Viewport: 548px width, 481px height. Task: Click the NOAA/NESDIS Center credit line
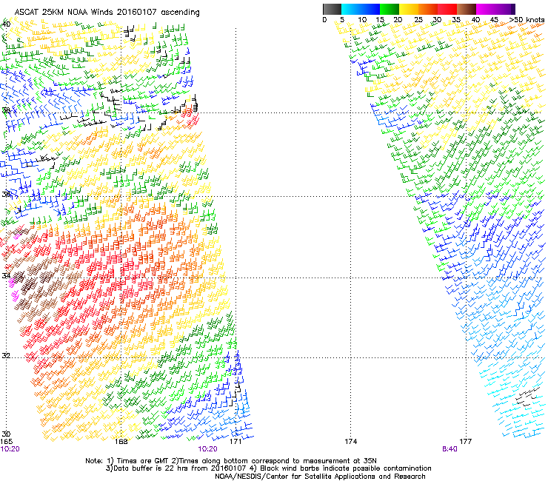(320, 477)
